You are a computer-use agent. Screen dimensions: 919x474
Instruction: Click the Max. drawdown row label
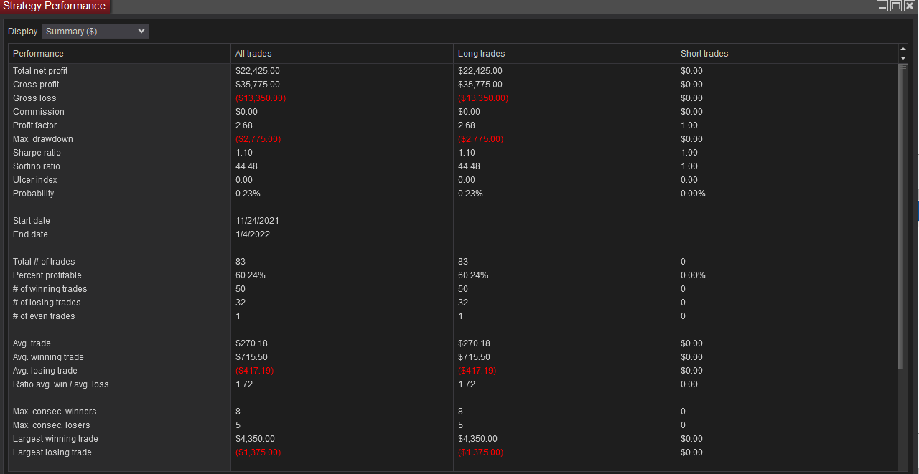pyautogui.click(x=43, y=139)
